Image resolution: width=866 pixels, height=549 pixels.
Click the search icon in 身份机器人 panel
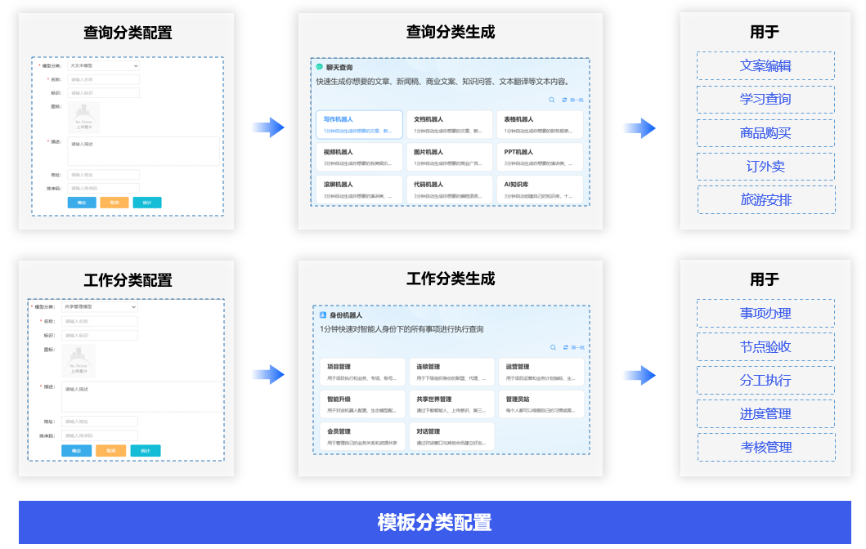[552, 347]
